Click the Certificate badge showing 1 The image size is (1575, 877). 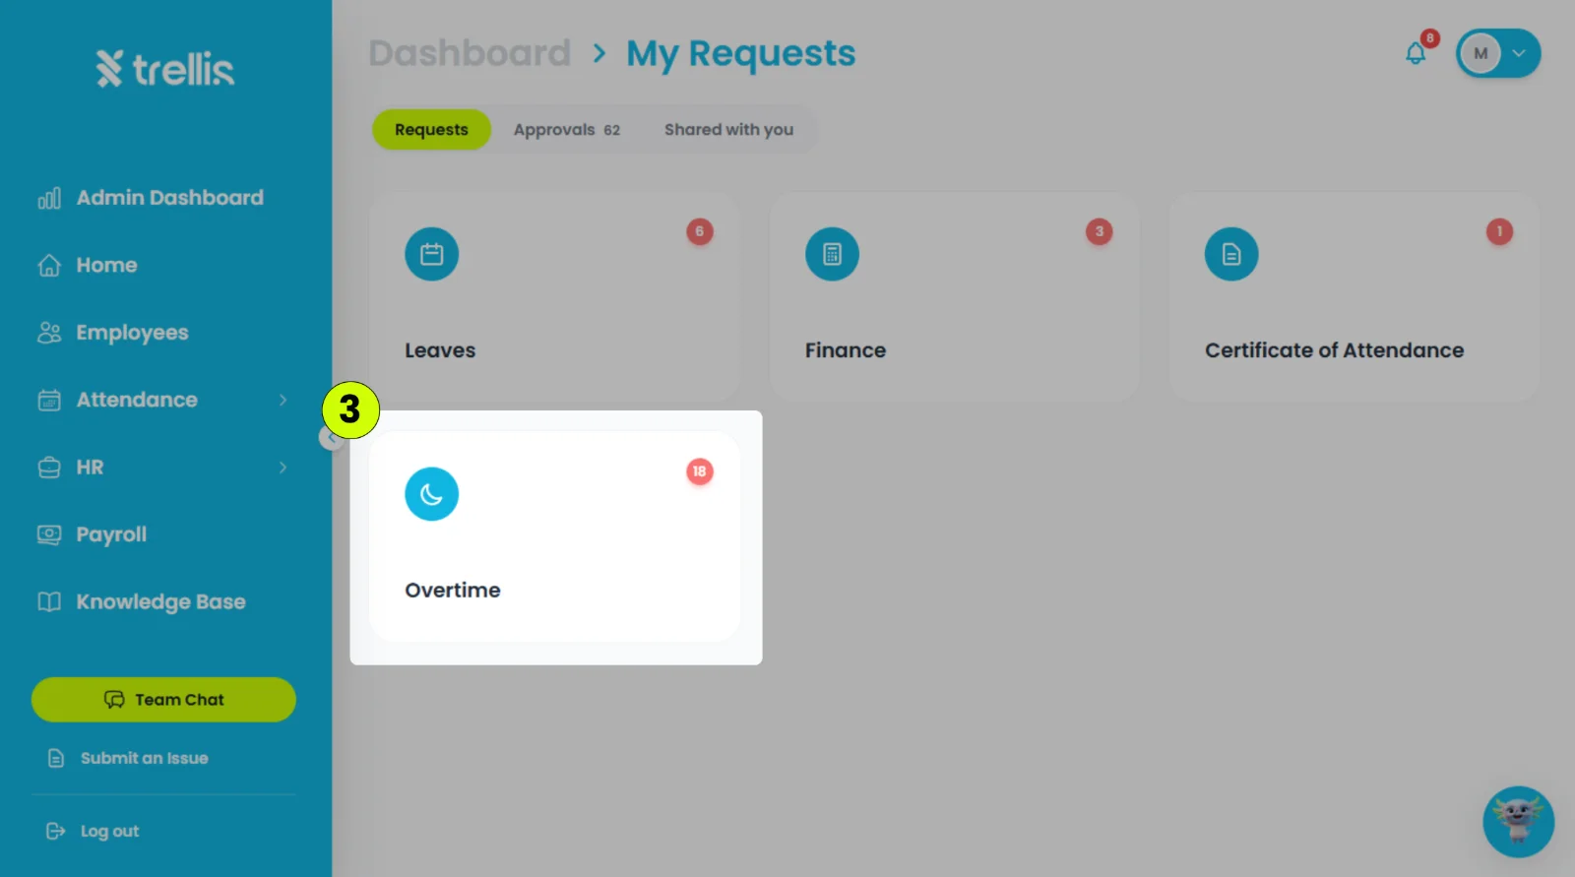point(1499,232)
